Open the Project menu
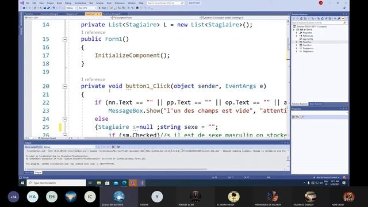368x207 pixels. click(x=50, y=3)
